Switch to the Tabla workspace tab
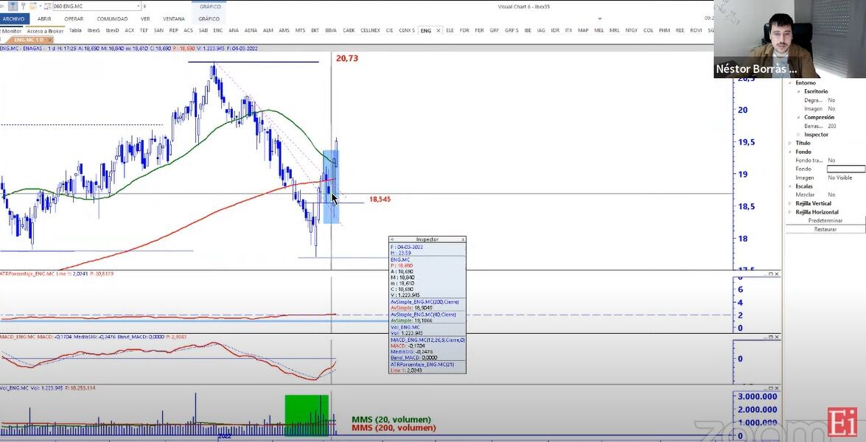This screenshot has height=442, width=866. pos(75,30)
